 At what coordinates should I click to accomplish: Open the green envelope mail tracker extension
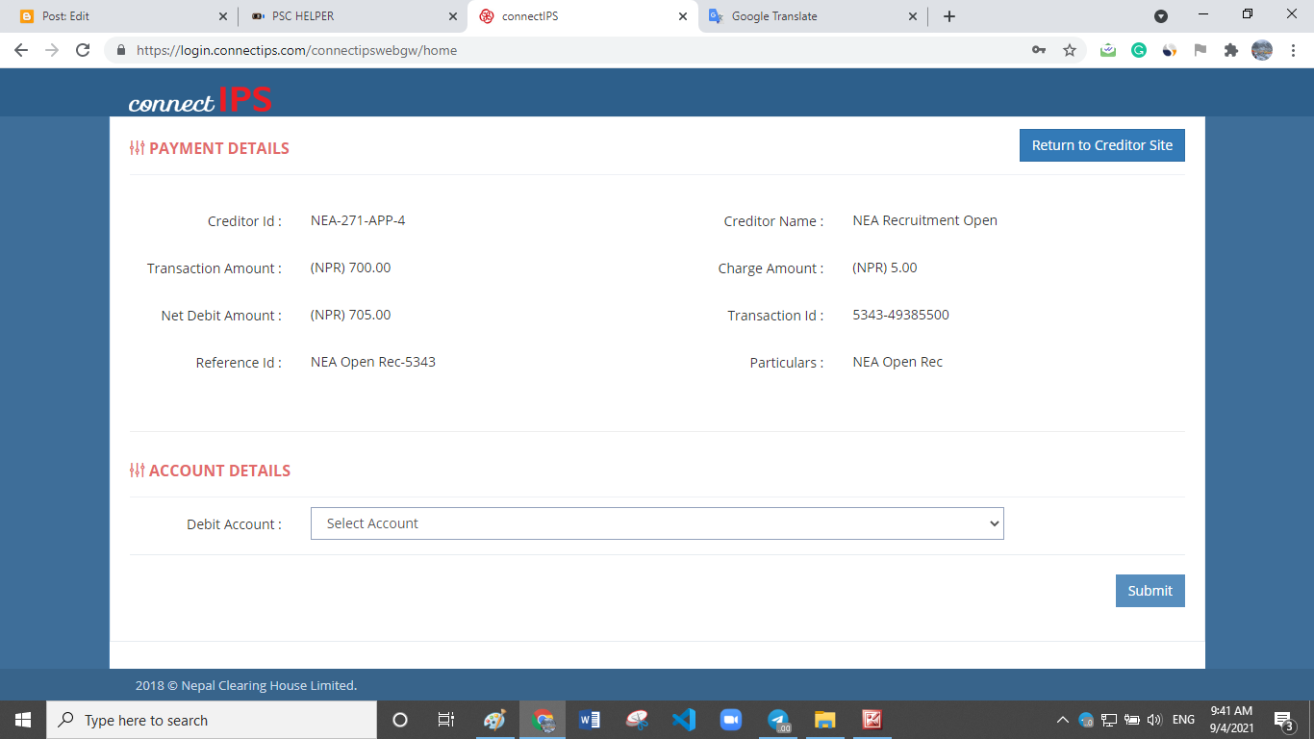tap(1108, 50)
